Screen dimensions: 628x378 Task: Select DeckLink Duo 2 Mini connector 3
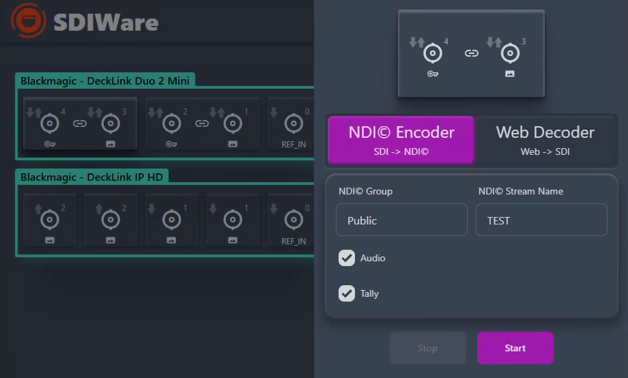tap(111, 123)
